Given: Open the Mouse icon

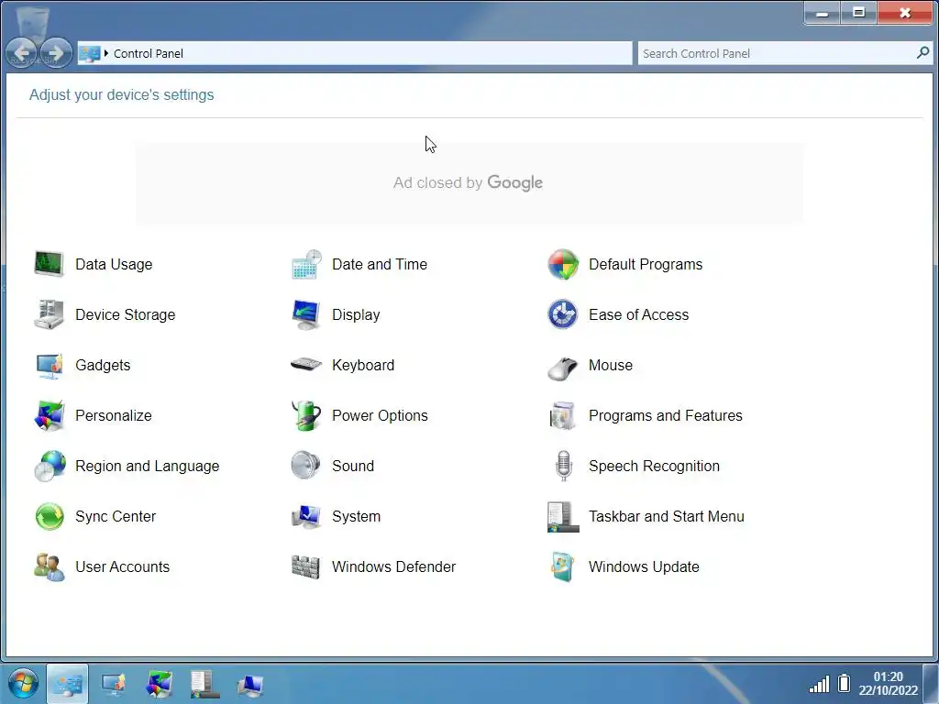Looking at the screenshot, I should coord(563,368).
